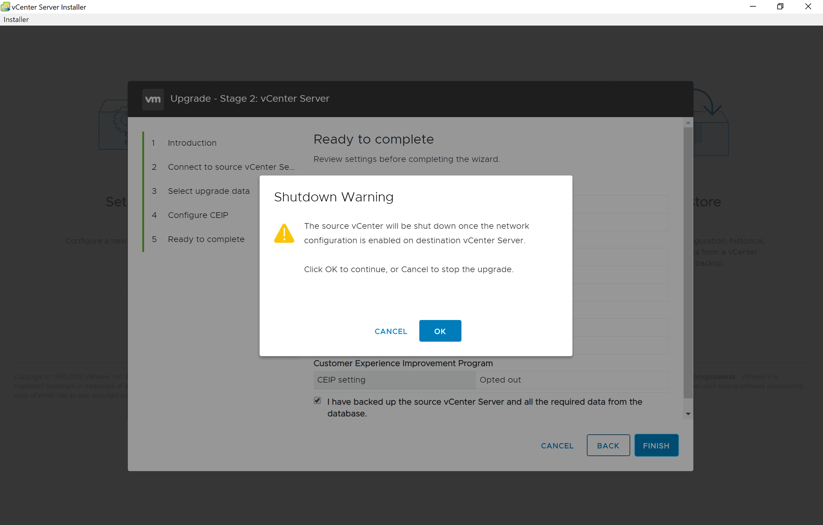This screenshot has width=823, height=525.
Task: Click vCenter Server Installer title bar icon
Action: click(5, 7)
